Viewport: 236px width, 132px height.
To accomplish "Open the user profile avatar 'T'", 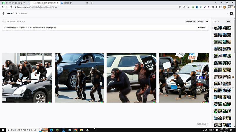I will pyautogui.click(x=231, y=13).
